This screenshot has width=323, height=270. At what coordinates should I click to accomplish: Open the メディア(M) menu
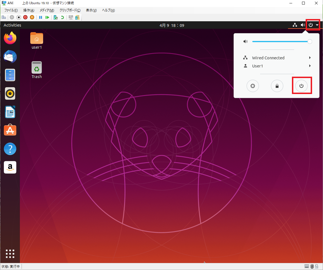pos(47,10)
